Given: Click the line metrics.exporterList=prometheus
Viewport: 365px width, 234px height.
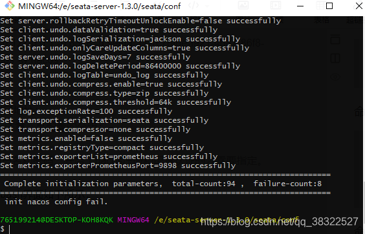Looking at the screenshot, I should [x=109, y=157].
